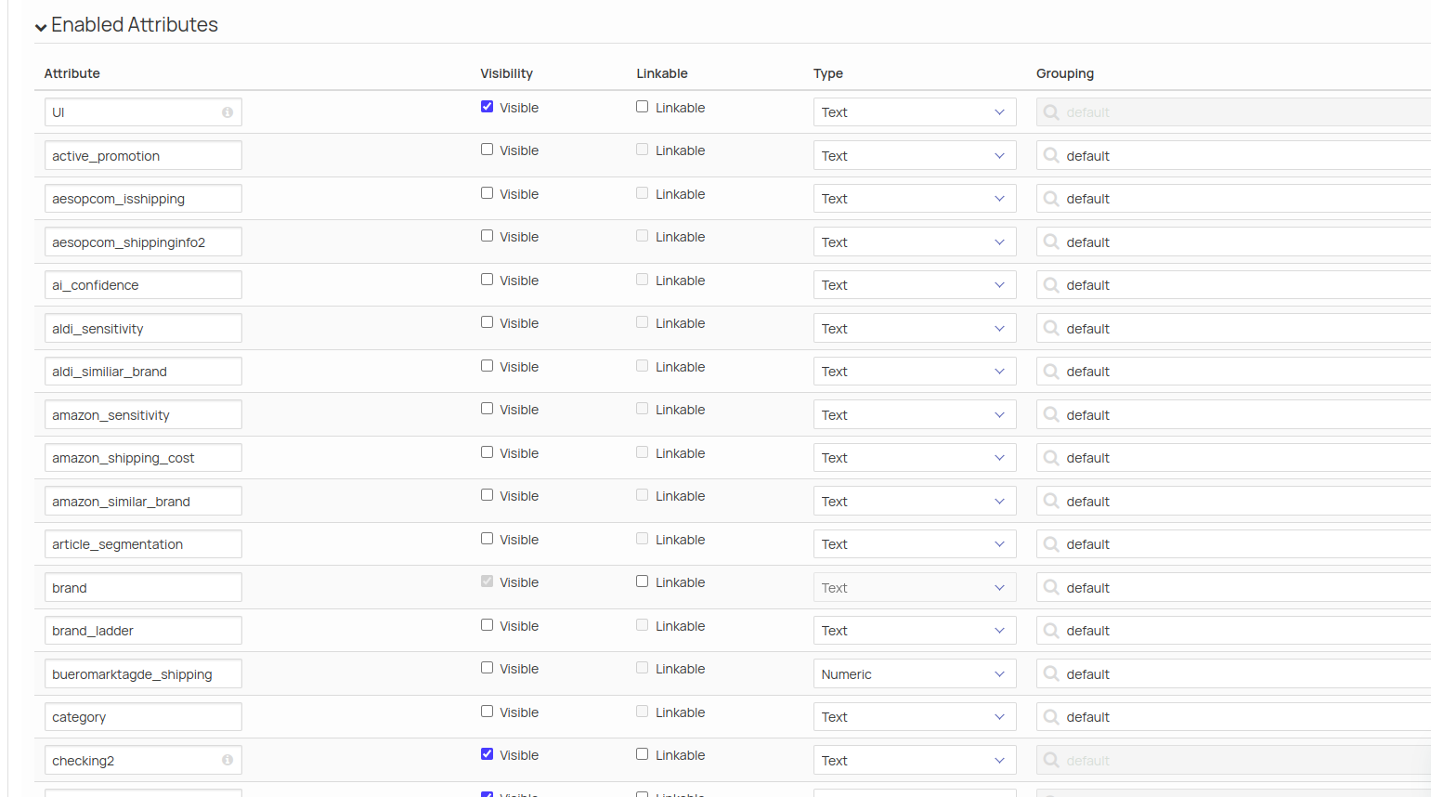The height and width of the screenshot is (797, 1431).
Task: Click search icon in aesopcom_isshipping grouping field
Action: (x=1051, y=199)
